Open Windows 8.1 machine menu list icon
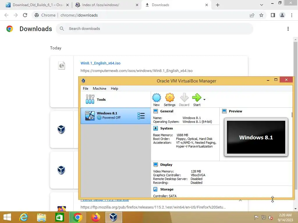298x223 pixels. coord(141,116)
